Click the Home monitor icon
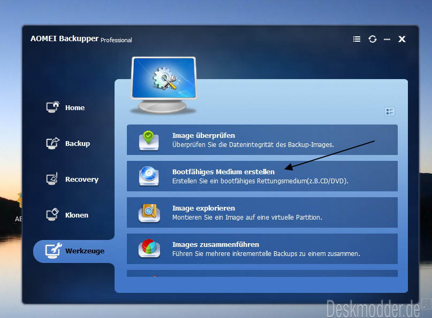432x318 pixels. pyautogui.click(x=52, y=107)
